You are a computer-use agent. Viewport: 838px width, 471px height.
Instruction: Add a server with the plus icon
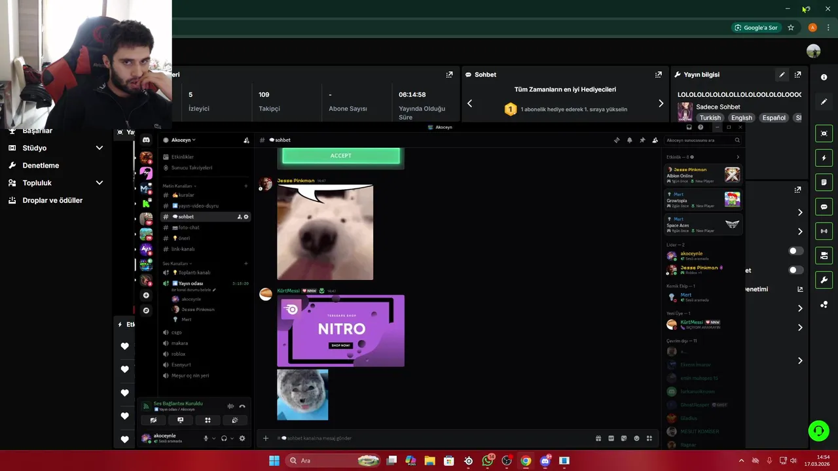click(x=146, y=296)
